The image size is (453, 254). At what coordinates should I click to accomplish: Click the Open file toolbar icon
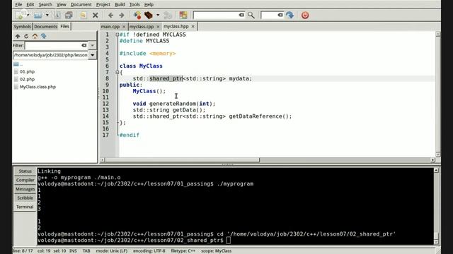(x=38, y=15)
